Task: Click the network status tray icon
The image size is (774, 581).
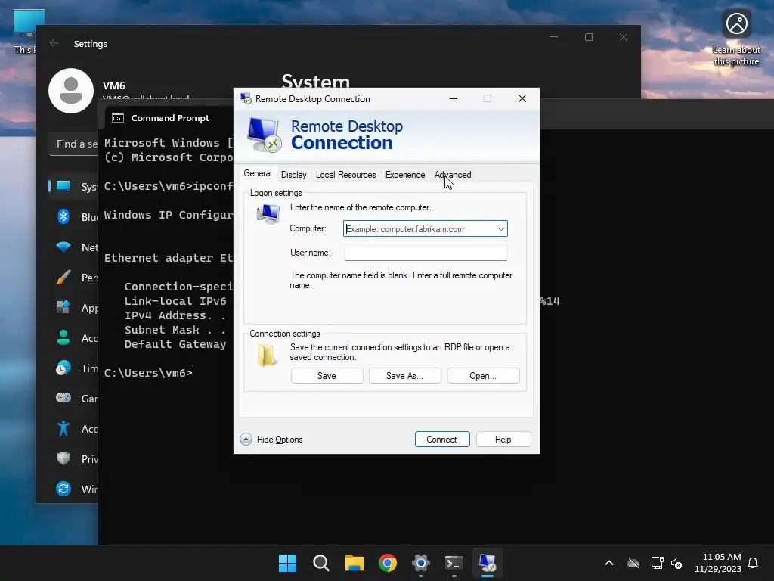Action: tap(657, 563)
